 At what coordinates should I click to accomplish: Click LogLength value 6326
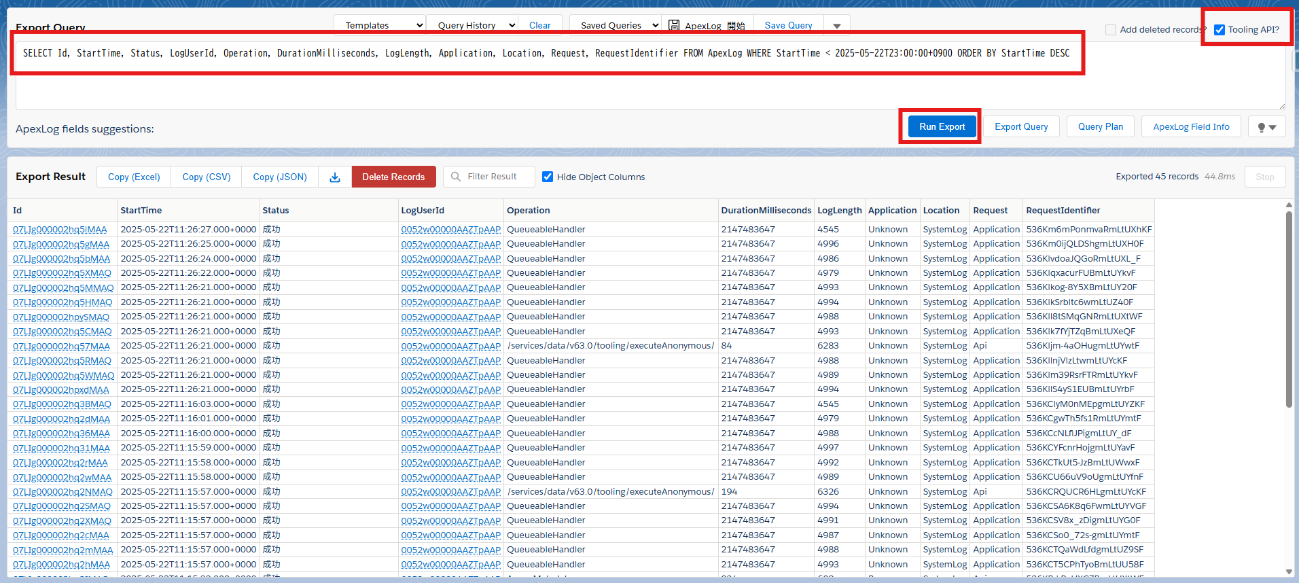(828, 492)
